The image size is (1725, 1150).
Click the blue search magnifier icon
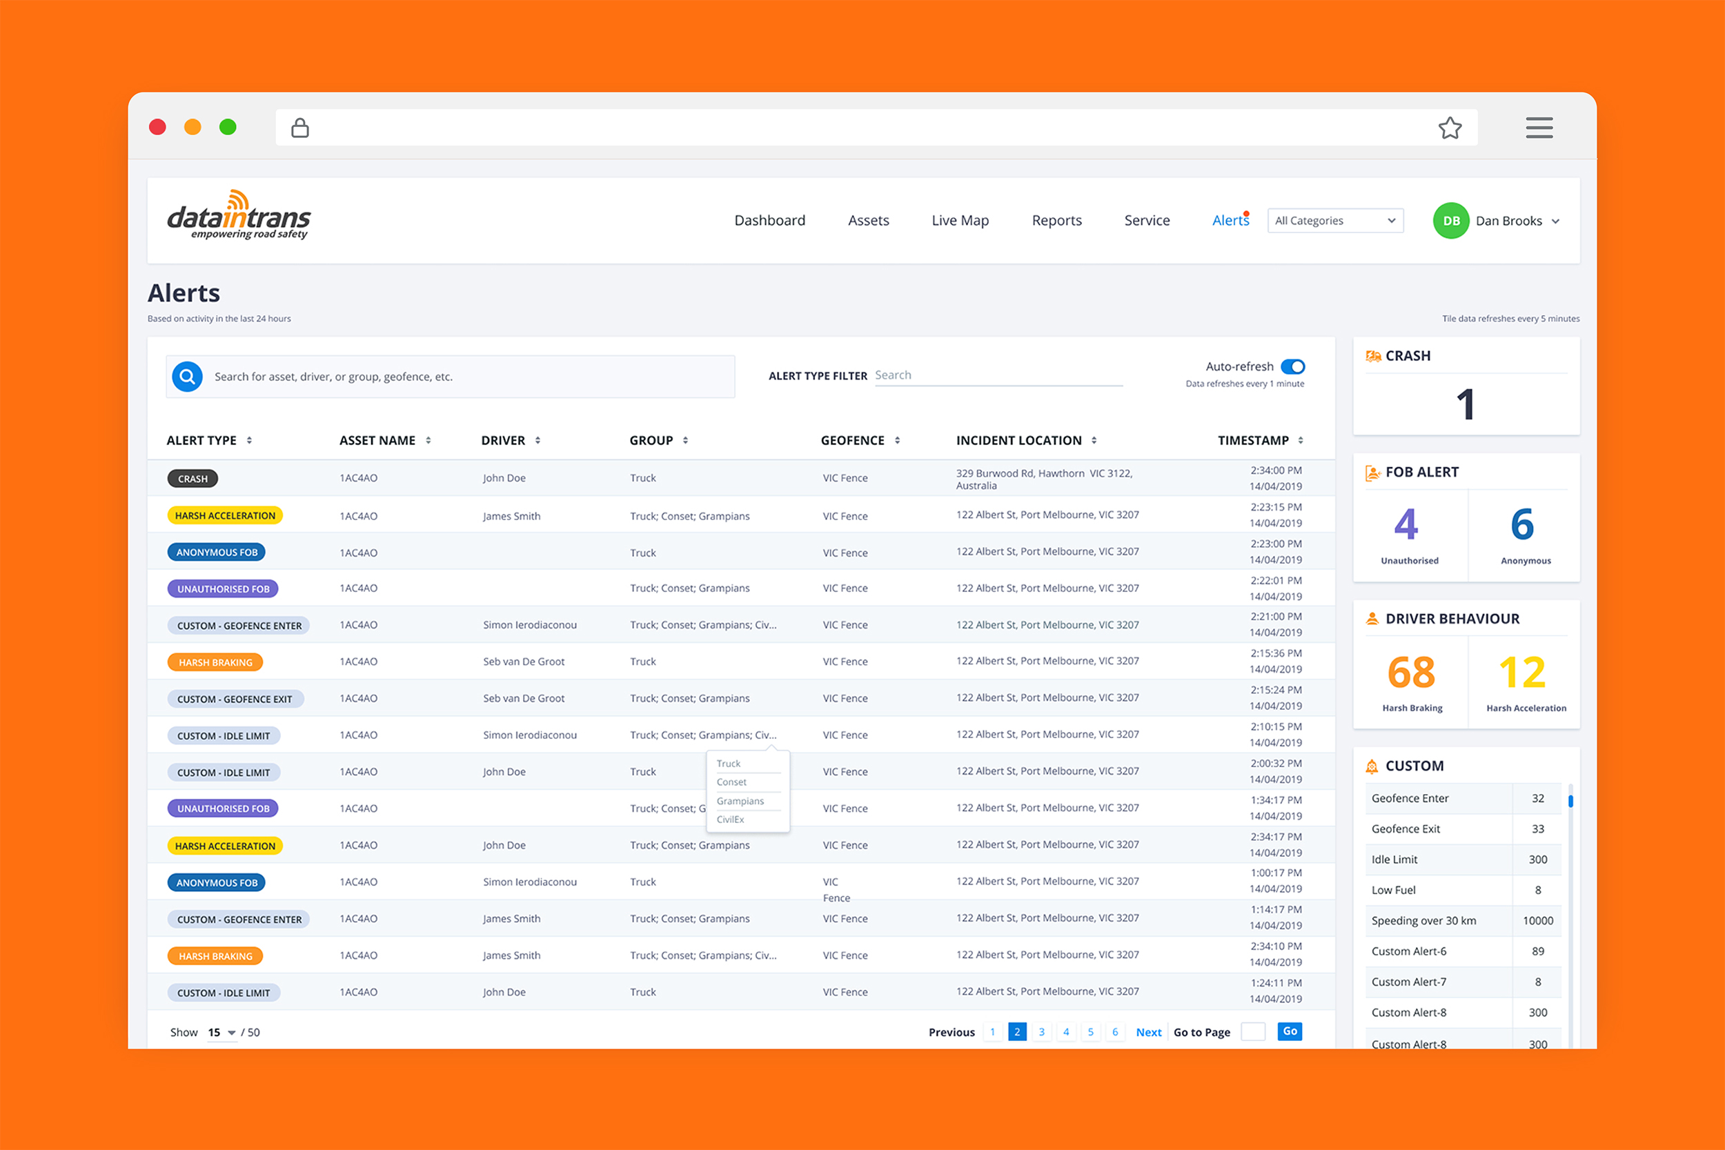[187, 376]
